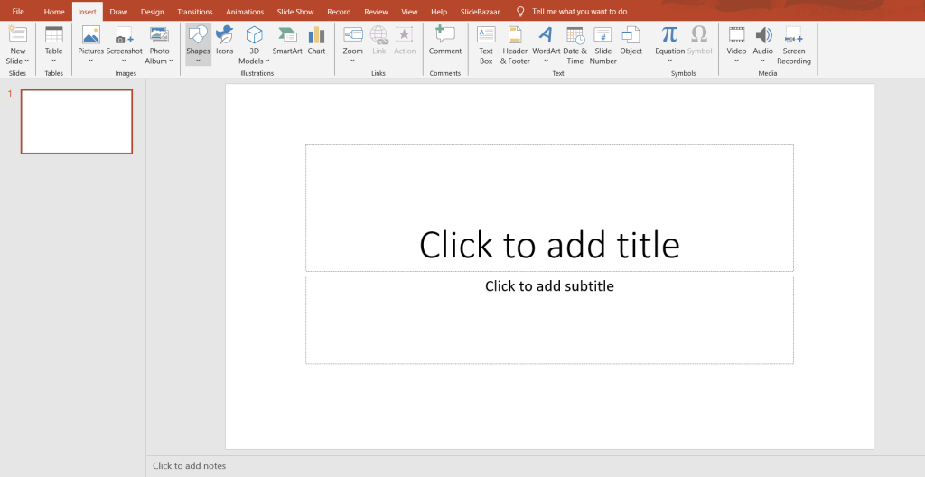Image resolution: width=925 pixels, height=477 pixels.
Task: Start a Screen Recording
Action: tap(794, 44)
